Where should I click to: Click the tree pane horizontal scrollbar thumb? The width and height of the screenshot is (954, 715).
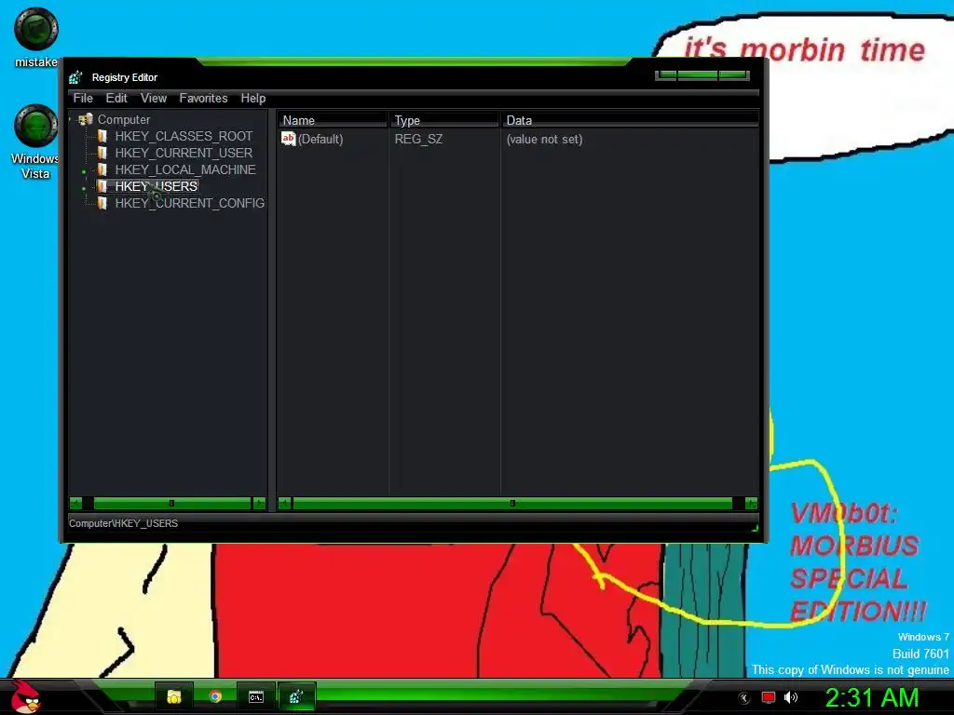coord(172,503)
